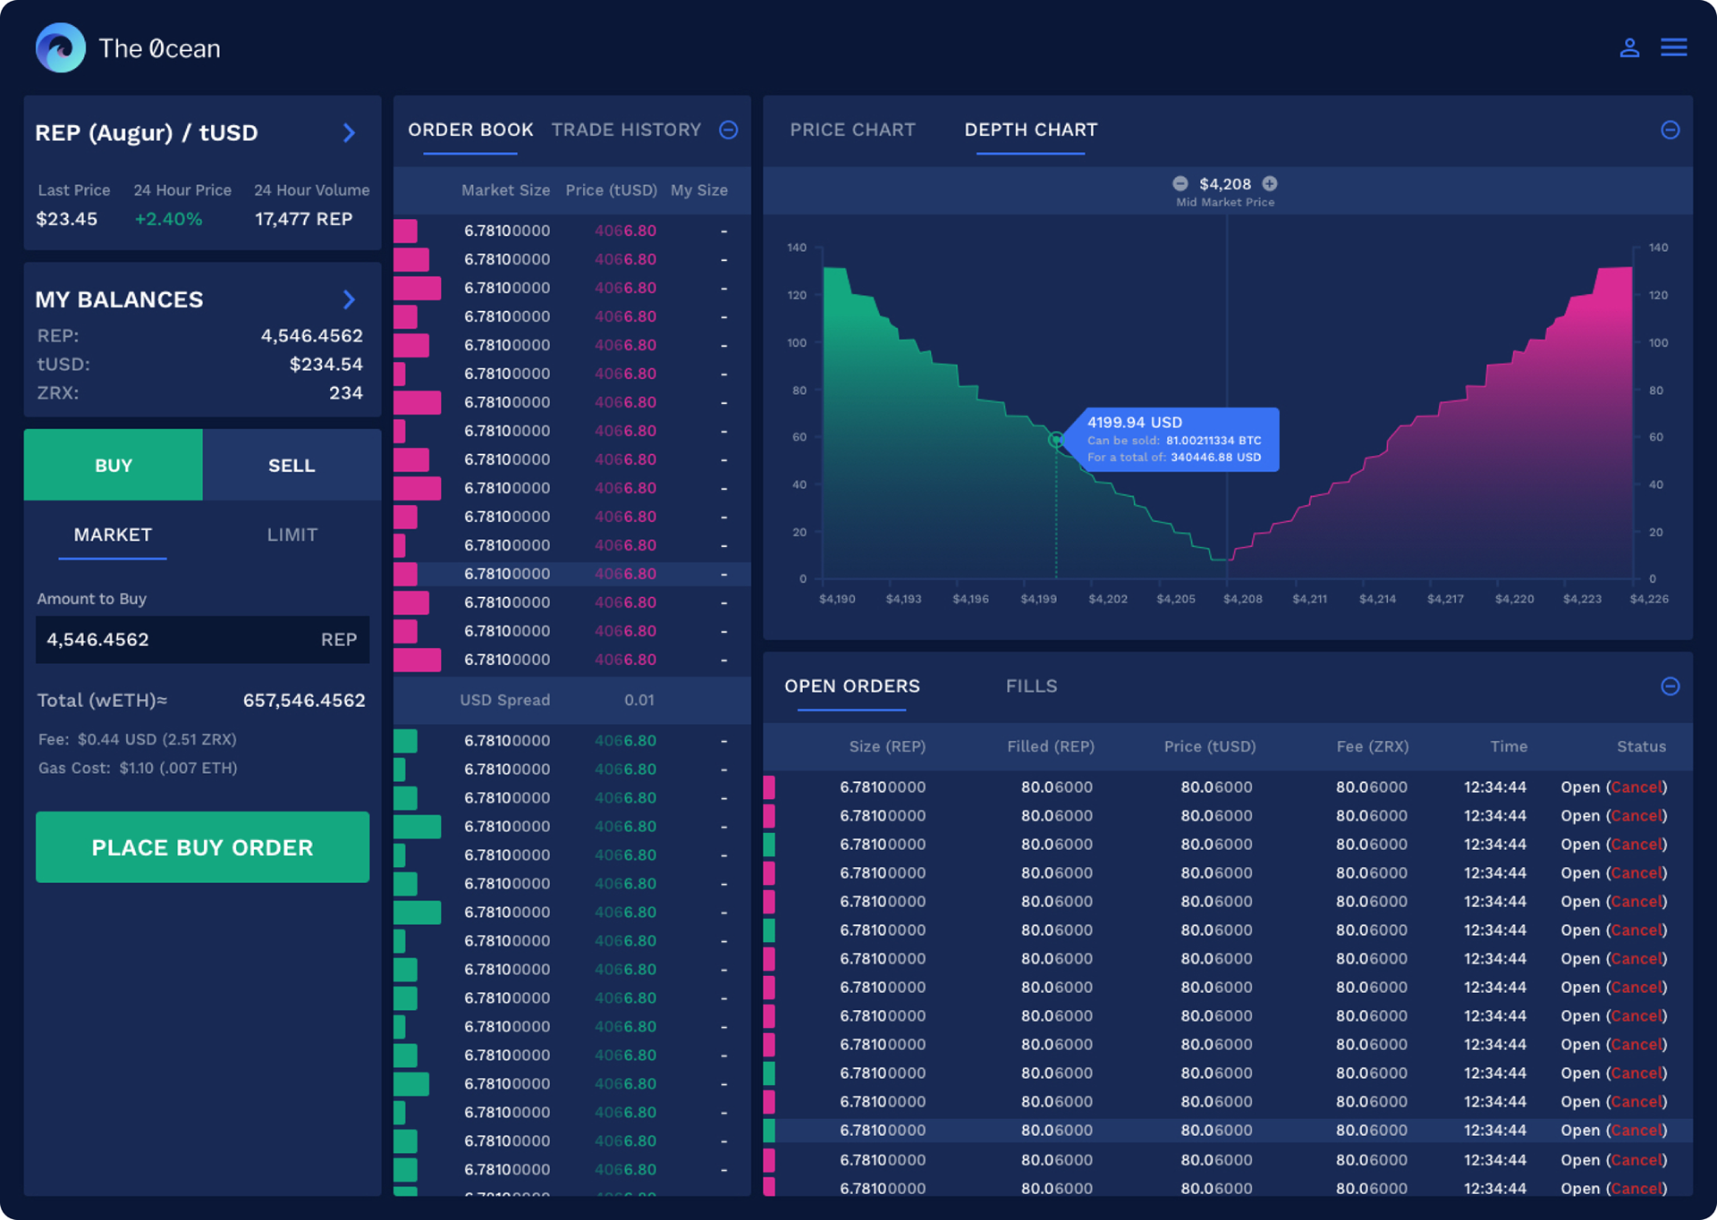Click the tUSD balance $234.54
Image resolution: width=1717 pixels, height=1220 pixels.
pyautogui.click(x=326, y=365)
